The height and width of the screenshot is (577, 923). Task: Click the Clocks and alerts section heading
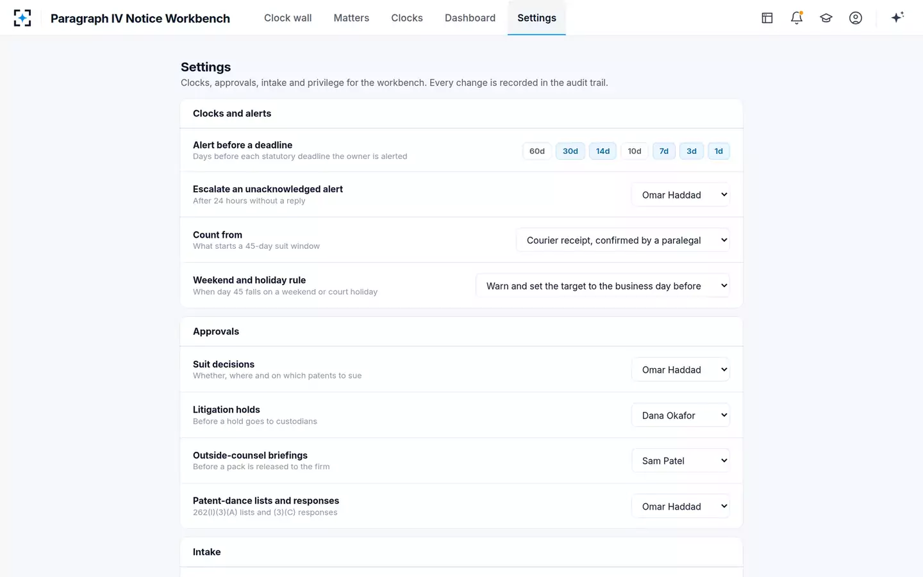coord(232,113)
